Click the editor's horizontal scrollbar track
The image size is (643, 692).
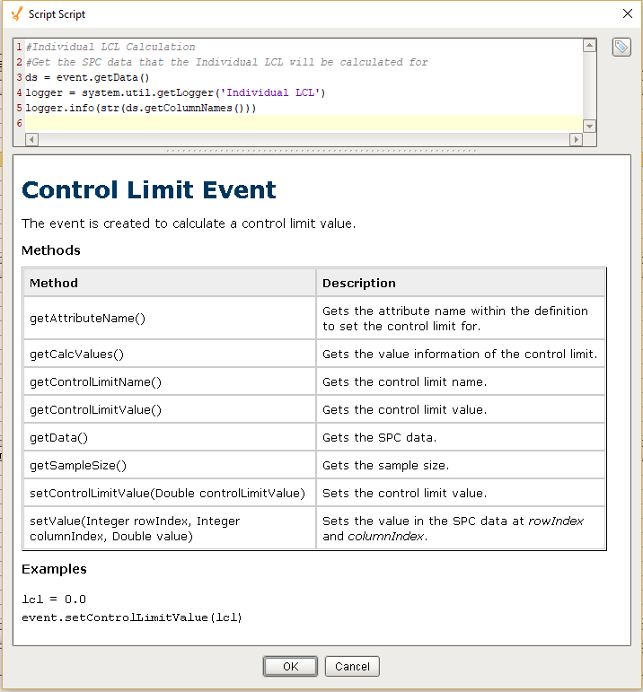click(x=304, y=139)
